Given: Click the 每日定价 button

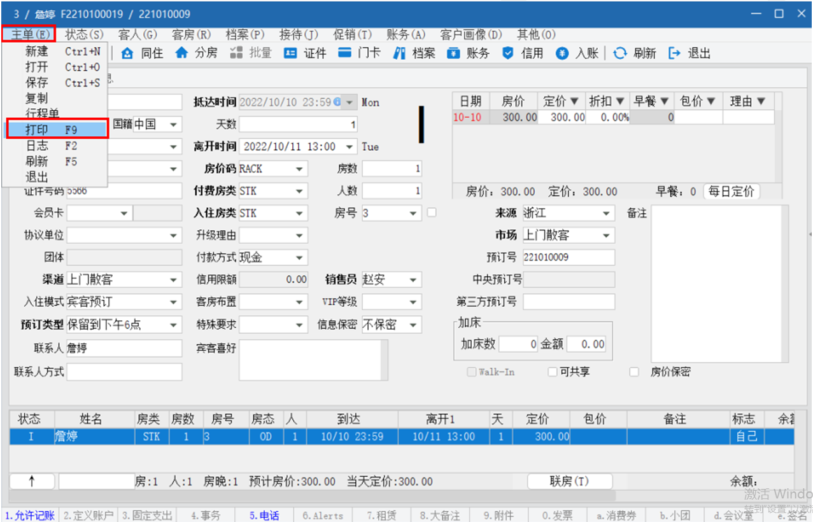Looking at the screenshot, I should [x=732, y=191].
